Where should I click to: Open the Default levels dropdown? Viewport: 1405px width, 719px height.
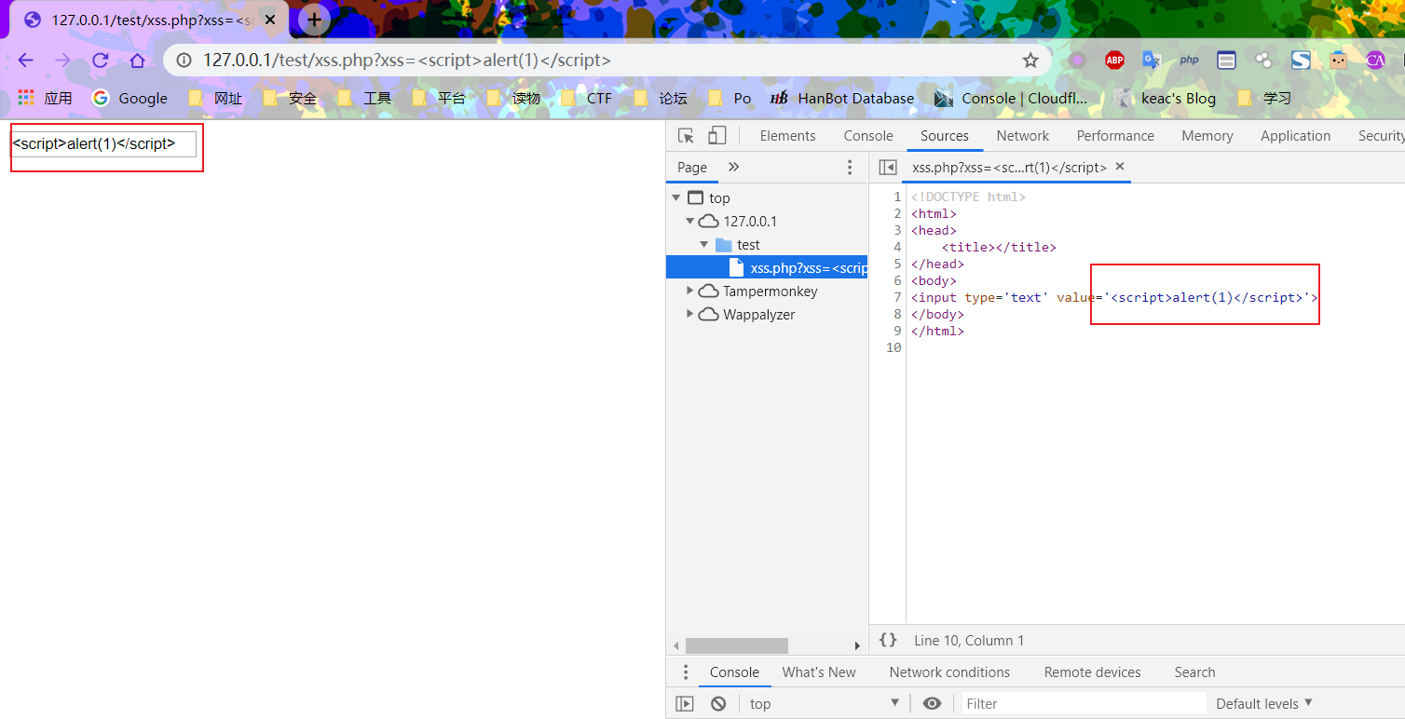coord(1264,704)
